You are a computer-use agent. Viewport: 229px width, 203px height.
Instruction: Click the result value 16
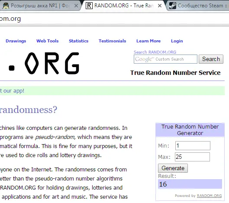163,184
